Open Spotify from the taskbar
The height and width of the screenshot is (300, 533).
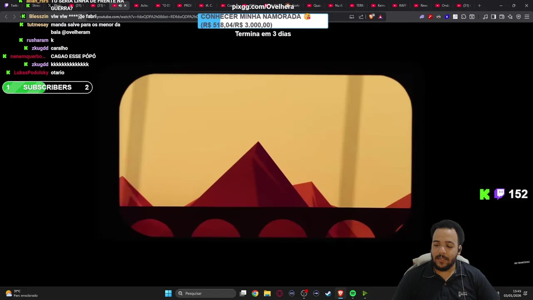[x=353, y=293]
